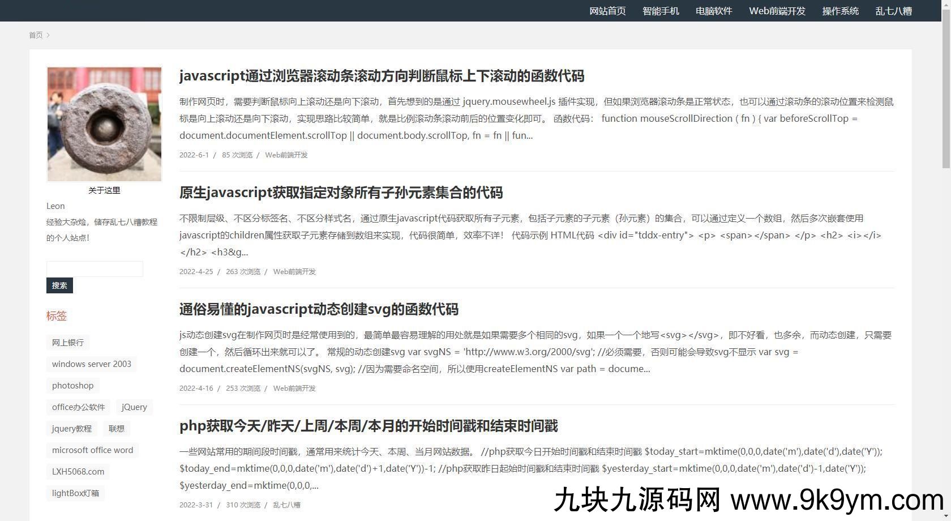Open the php获取时间戳 article title
The height and width of the screenshot is (521, 951).
[x=369, y=426]
